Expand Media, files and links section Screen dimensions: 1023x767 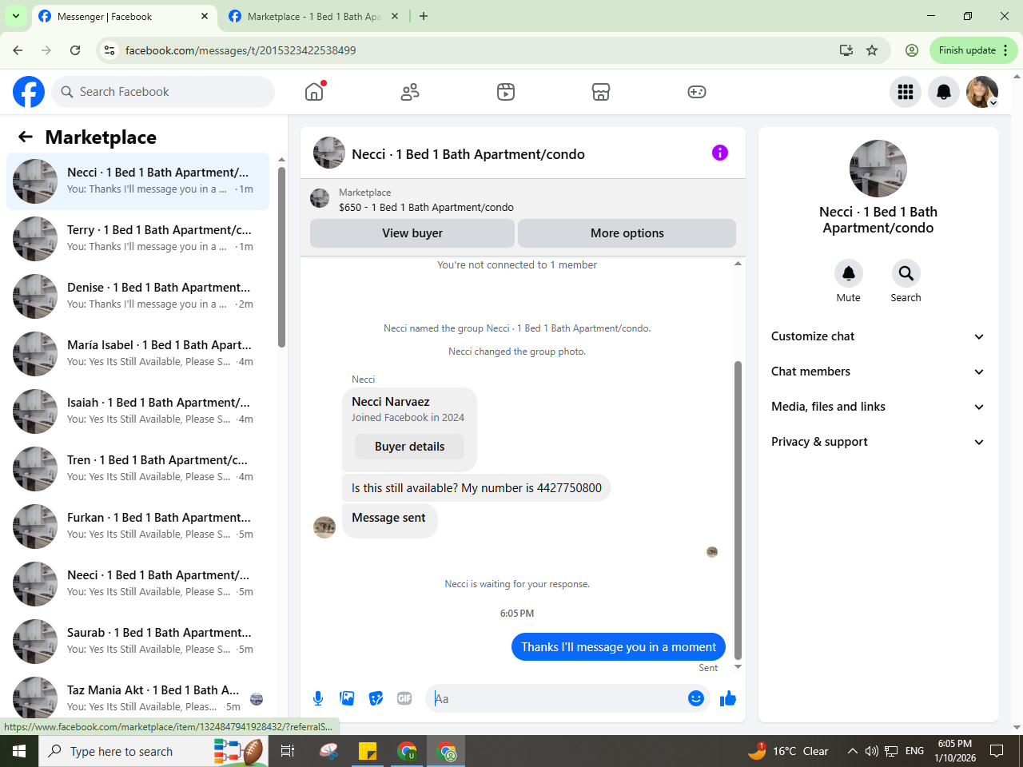tap(878, 407)
